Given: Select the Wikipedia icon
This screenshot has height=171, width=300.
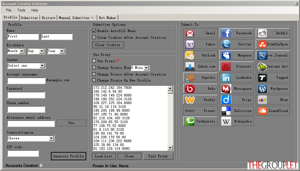Looking at the screenshot, I should (226, 122).
